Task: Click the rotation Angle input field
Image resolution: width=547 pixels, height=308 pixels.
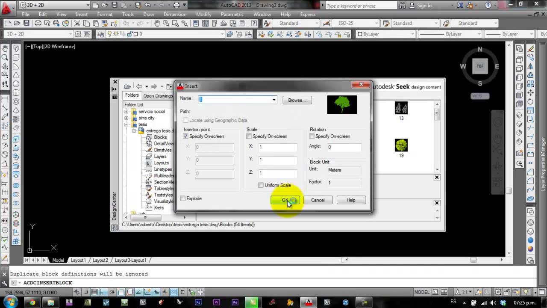Action: (x=344, y=147)
